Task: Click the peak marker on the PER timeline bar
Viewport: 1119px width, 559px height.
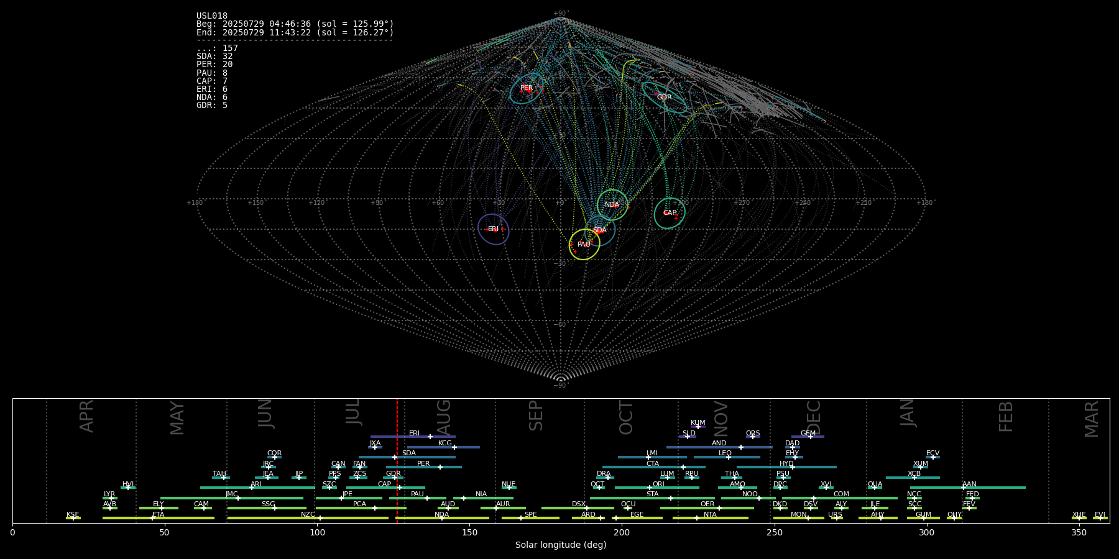Action: pyautogui.click(x=440, y=467)
